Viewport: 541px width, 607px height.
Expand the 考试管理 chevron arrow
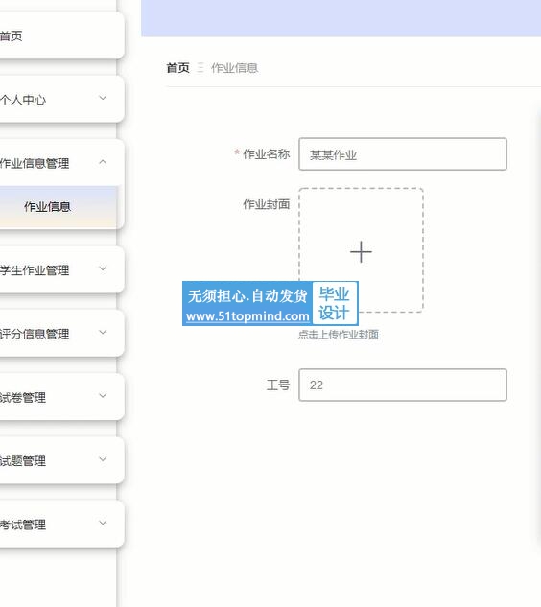pyautogui.click(x=103, y=523)
